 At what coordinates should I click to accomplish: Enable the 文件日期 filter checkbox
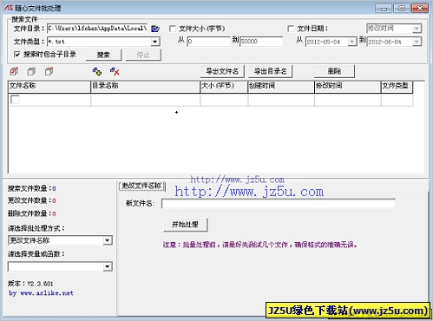pos(291,29)
